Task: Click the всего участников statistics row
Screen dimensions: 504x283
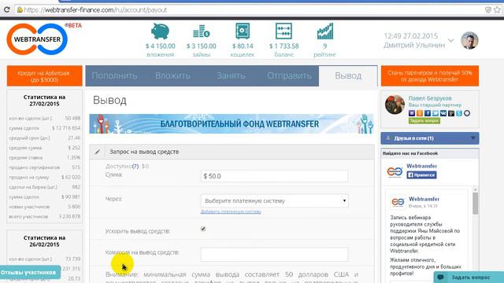Action: coord(45,217)
